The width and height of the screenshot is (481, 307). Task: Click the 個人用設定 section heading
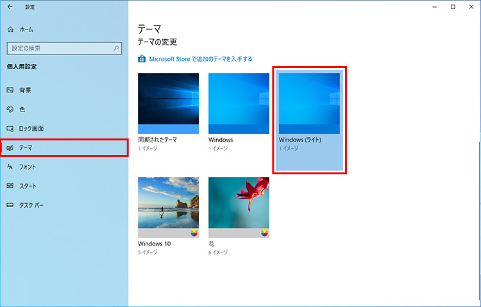tap(22, 67)
